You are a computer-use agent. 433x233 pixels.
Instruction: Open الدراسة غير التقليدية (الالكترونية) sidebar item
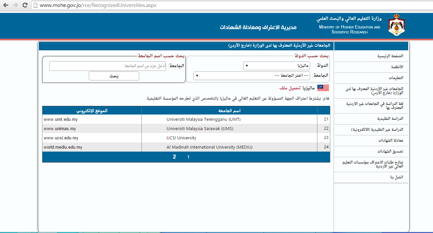(377, 130)
